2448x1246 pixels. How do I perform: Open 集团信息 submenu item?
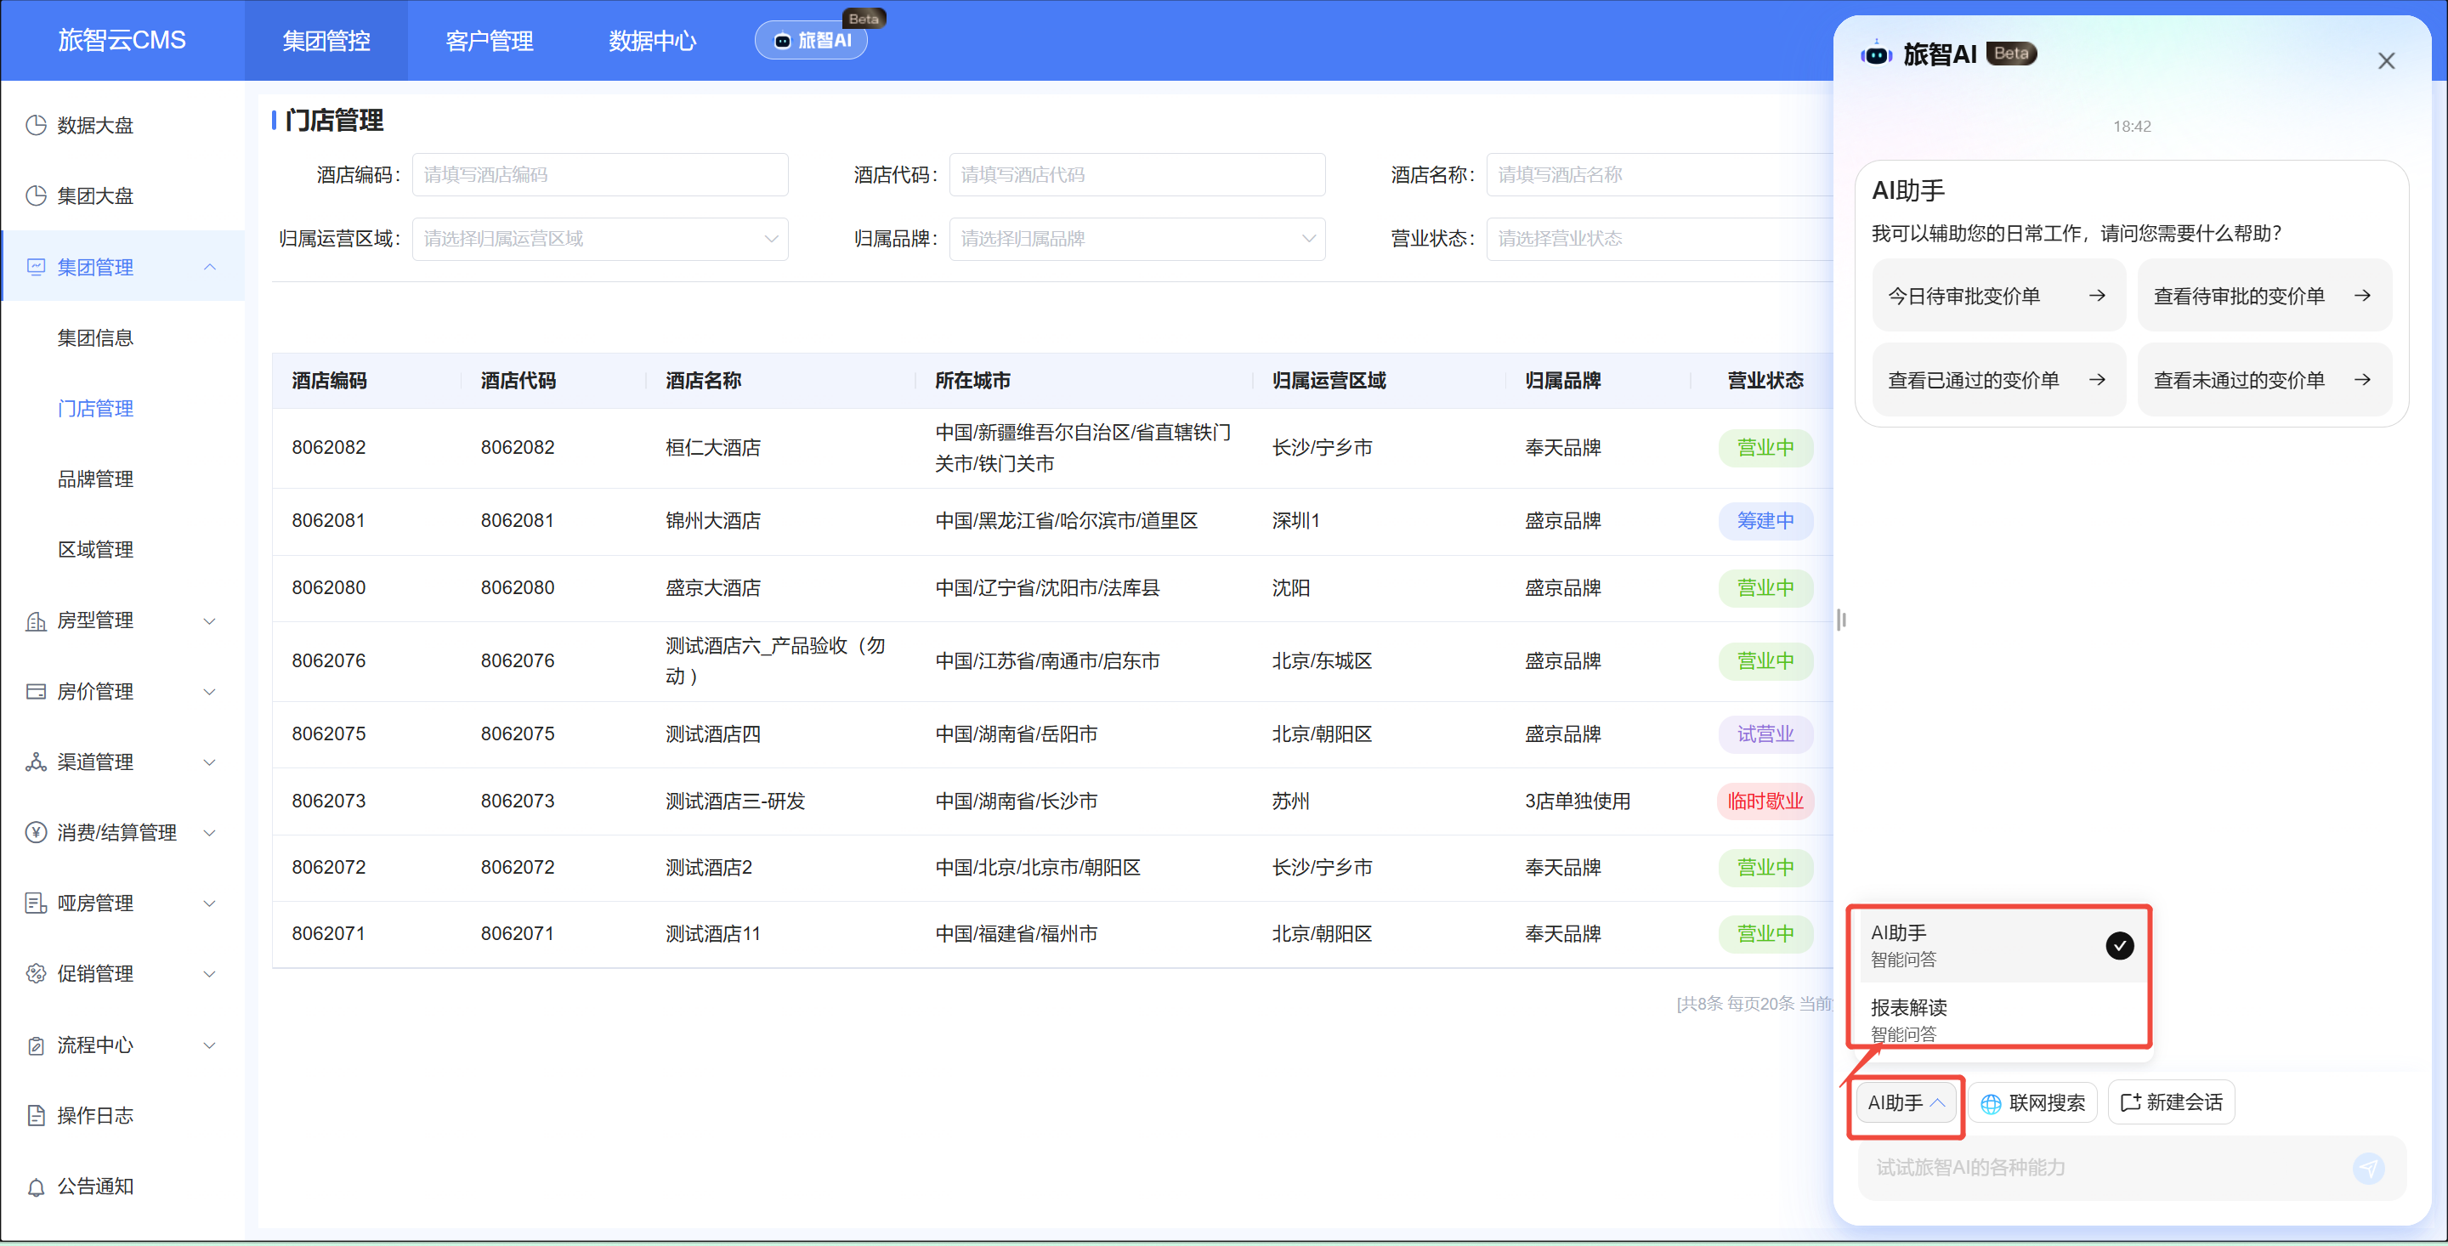(95, 337)
